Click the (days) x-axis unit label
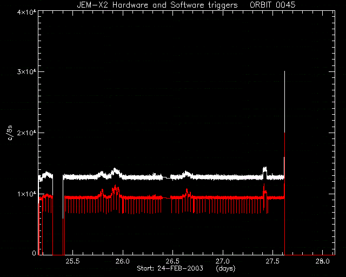346x277 pixels. (x=226, y=268)
